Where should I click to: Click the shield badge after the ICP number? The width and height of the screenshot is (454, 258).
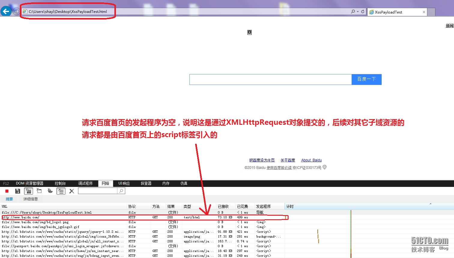pyautogui.click(x=325, y=167)
